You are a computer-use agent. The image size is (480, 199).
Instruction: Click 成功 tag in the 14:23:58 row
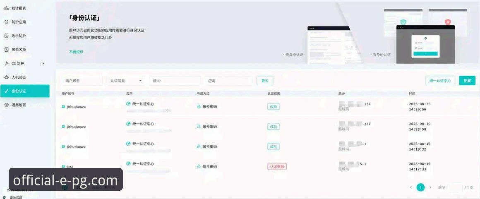click(x=274, y=127)
